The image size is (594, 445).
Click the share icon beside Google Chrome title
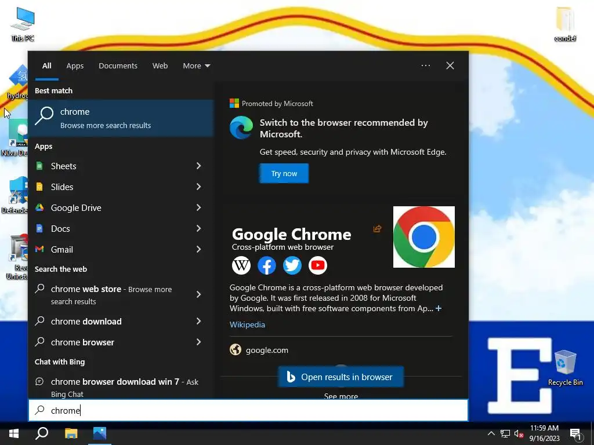tap(377, 228)
